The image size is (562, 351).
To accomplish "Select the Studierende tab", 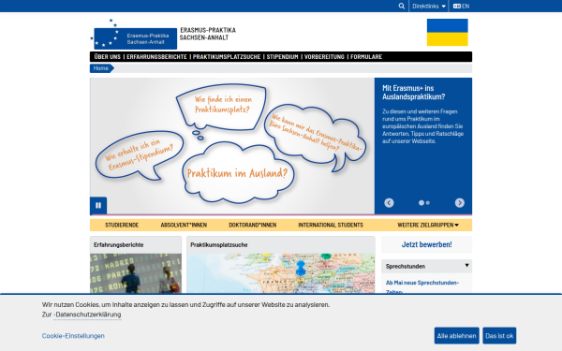I will coord(122,225).
